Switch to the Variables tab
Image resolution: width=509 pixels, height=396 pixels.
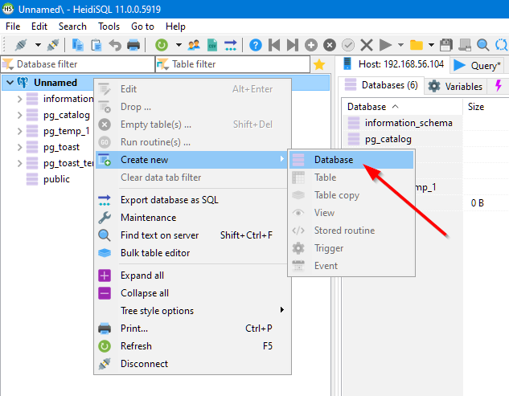[455, 86]
